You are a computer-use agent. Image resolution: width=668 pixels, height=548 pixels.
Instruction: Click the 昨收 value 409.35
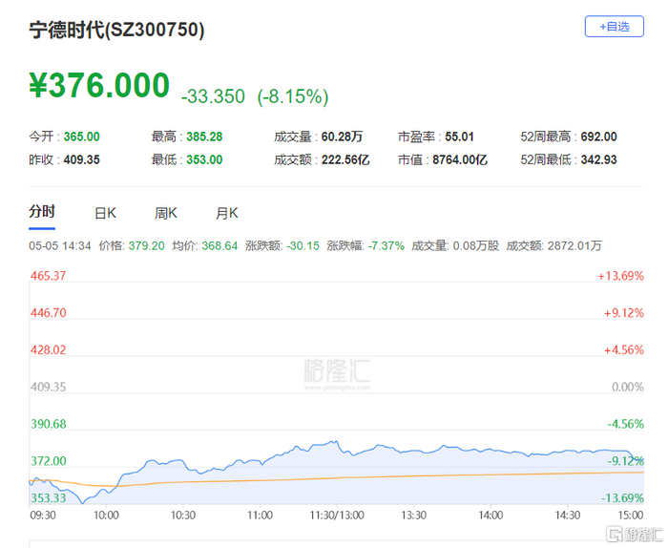[82, 159]
